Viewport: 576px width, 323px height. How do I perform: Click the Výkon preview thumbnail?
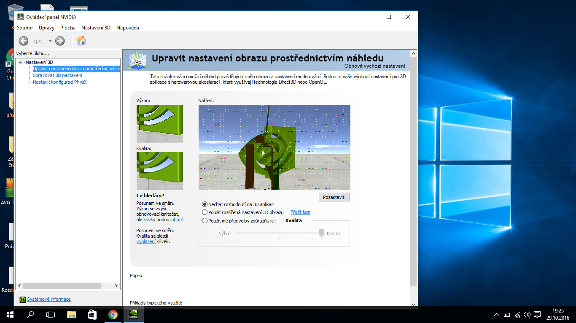coord(160,124)
